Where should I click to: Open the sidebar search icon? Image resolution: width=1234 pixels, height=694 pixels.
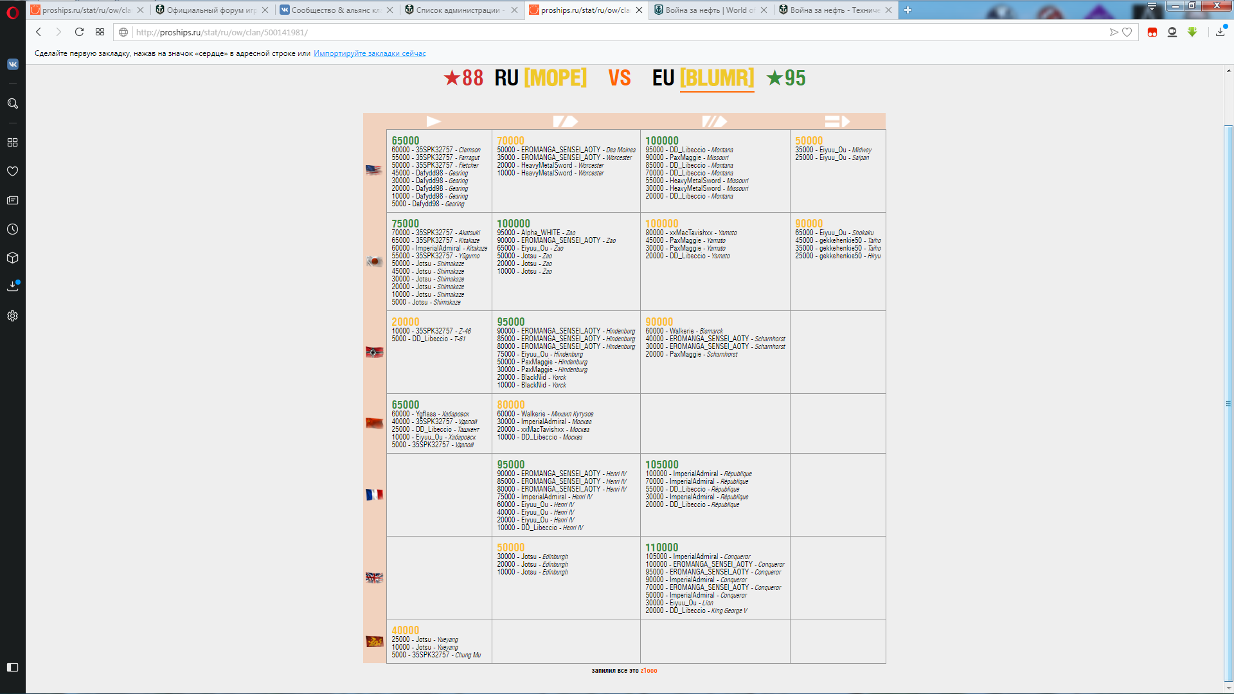tap(12, 103)
